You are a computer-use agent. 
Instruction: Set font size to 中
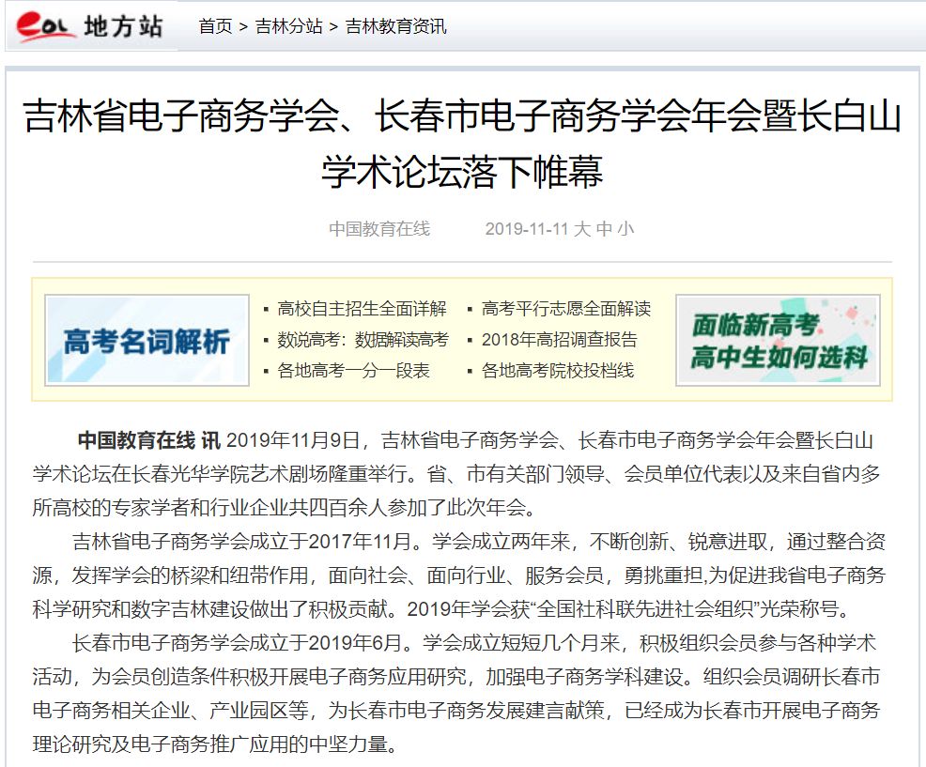[x=604, y=229]
